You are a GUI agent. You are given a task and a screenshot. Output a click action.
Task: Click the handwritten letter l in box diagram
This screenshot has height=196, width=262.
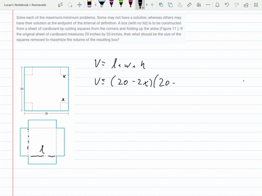coord(42,149)
